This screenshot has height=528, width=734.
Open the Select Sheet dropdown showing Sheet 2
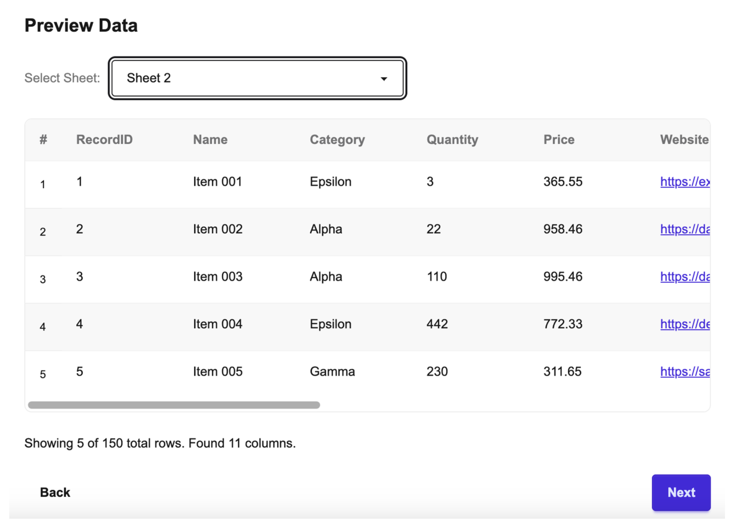257,78
